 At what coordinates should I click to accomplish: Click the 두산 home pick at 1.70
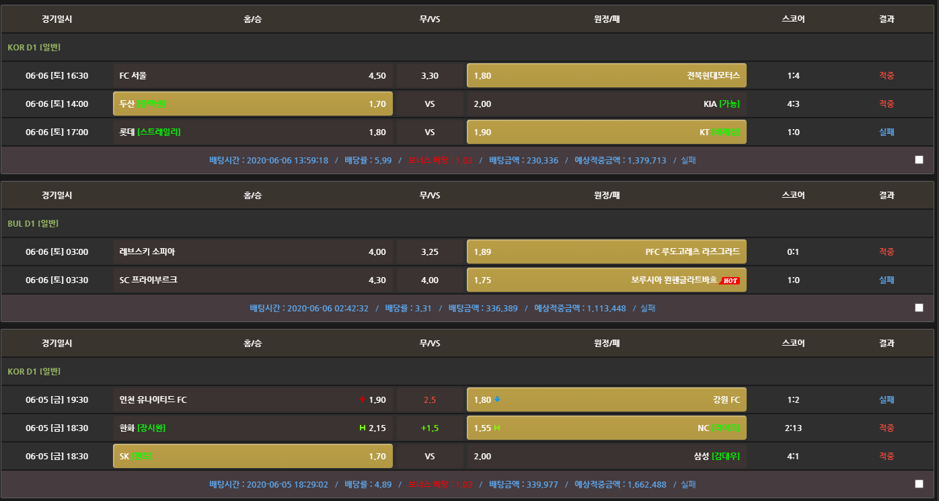(252, 104)
